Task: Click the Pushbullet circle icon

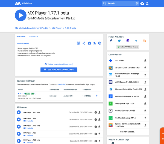Action: point(100,43)
